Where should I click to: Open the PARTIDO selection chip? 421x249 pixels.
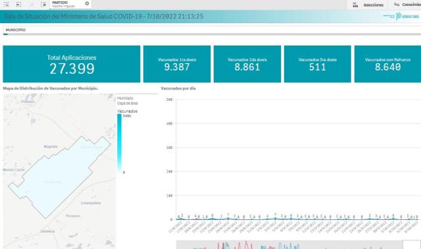tap(67, 4)
